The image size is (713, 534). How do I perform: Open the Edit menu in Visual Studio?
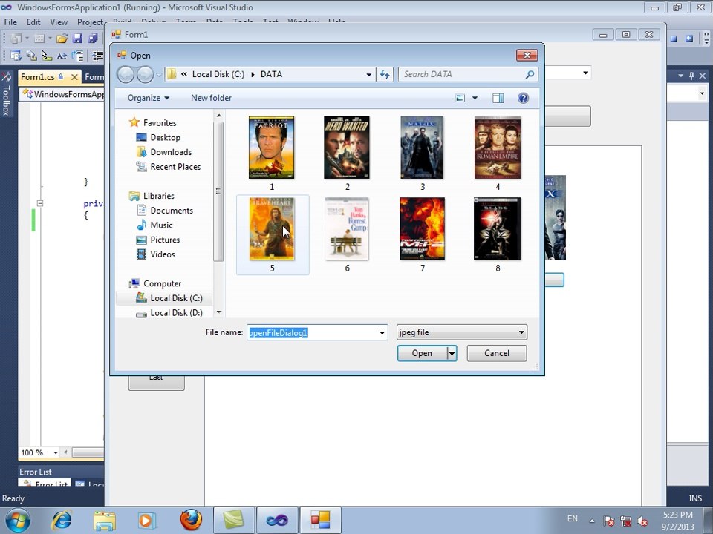pos(33,22)
